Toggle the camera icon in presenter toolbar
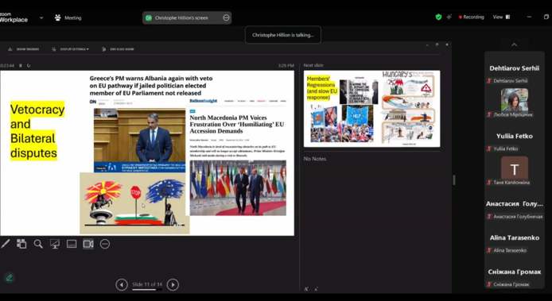Viewport: 552px width, 301px height. tap(88, 244)
